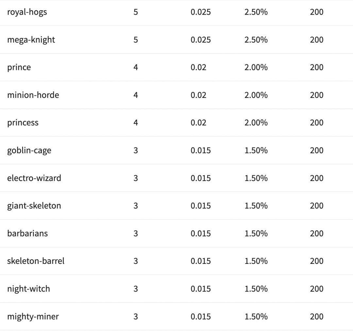This screenshot has height=331, width=353.
Task: Select the giant-skeleton card name
Action: pos(34,206)
